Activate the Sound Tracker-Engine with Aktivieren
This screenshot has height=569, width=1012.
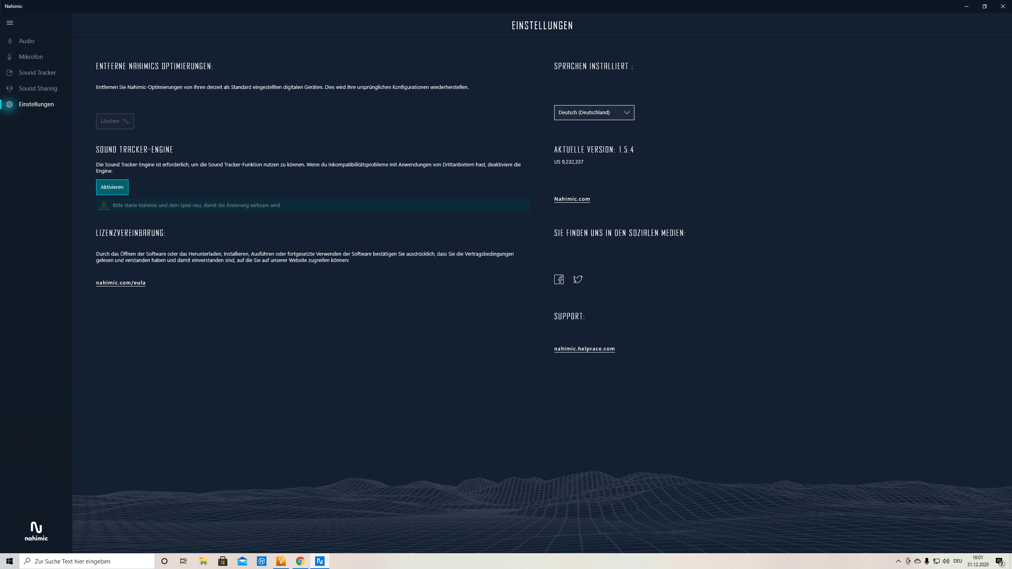click(x=112, y=187)
